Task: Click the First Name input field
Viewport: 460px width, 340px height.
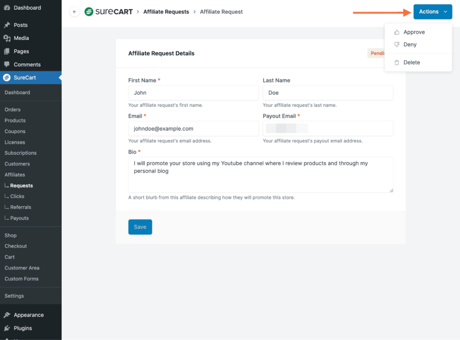Action: point(193,93)
